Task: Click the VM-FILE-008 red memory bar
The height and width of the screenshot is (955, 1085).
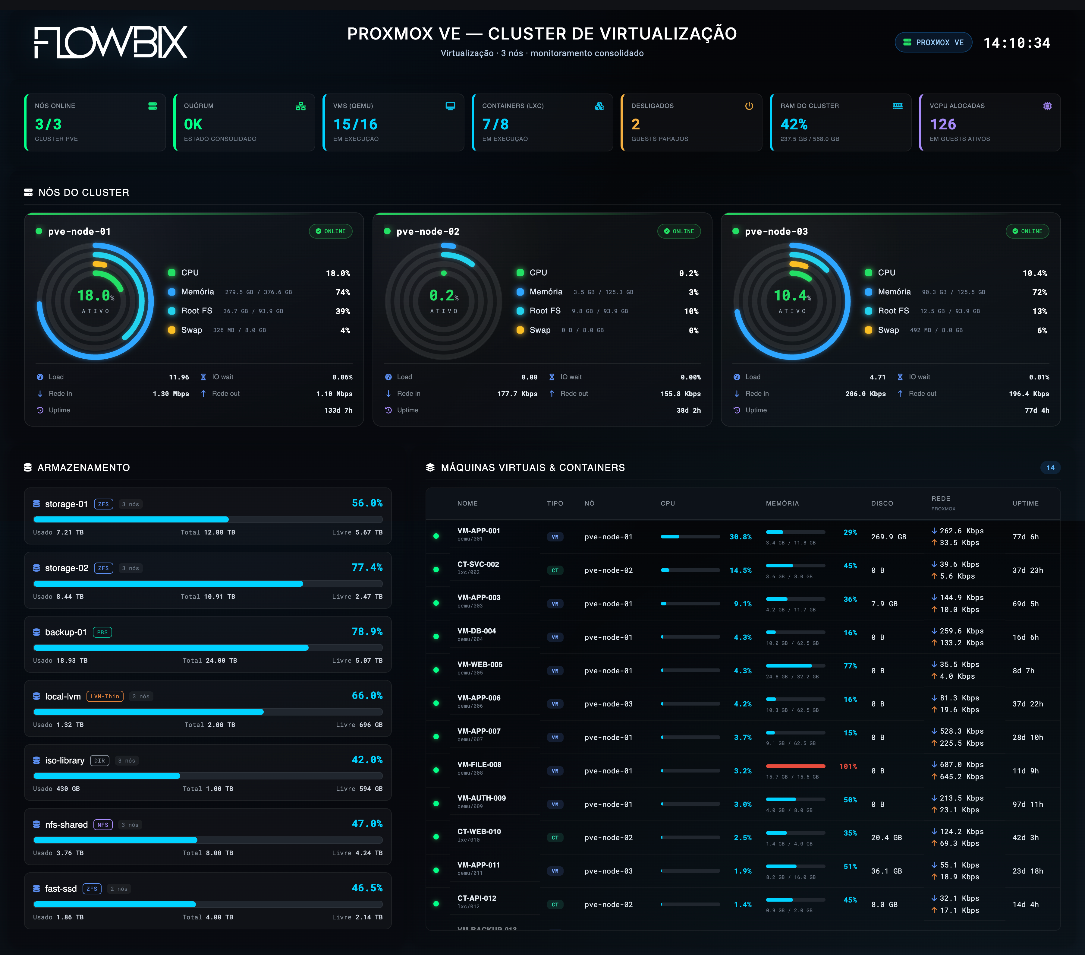Action: [795, 766]
